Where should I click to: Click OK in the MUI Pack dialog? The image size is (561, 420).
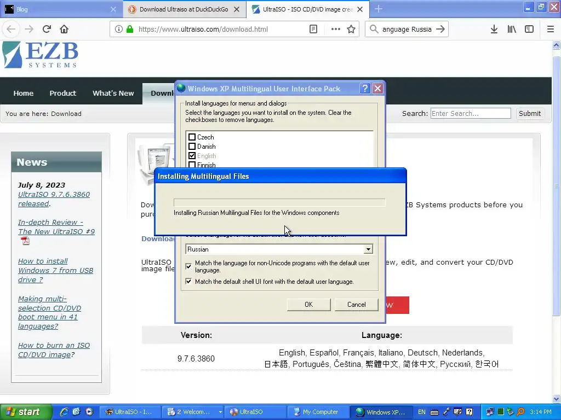coord(309,305)
